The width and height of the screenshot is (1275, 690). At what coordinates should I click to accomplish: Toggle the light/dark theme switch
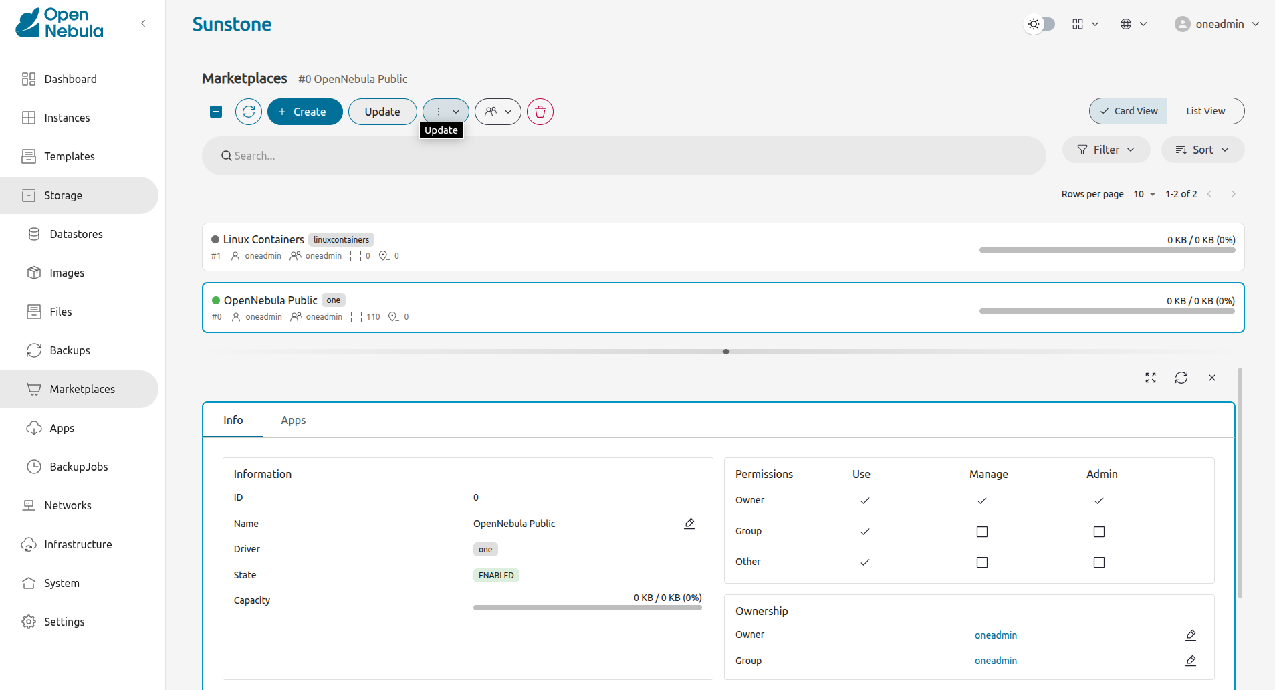click(1040, 24)
